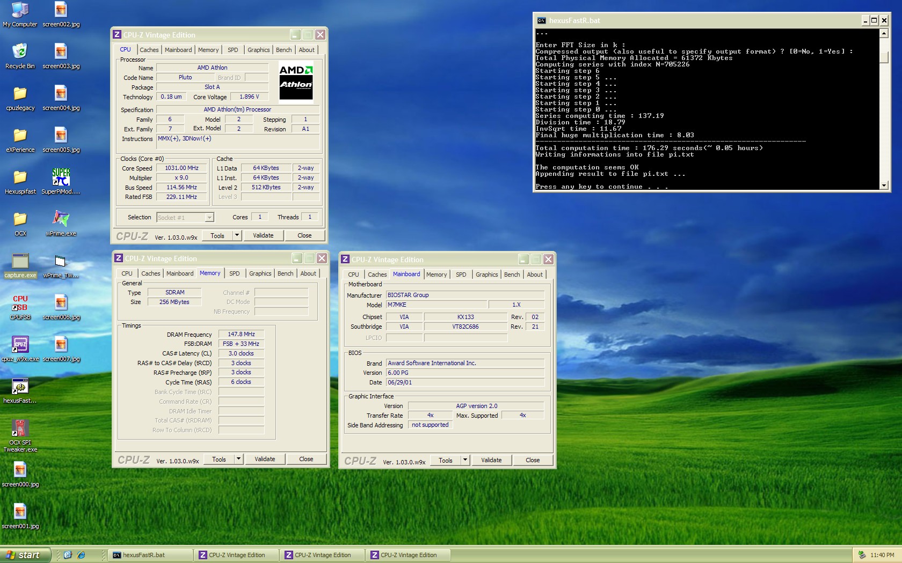Launch the hexusFast shortcut icon

point(20,391)
